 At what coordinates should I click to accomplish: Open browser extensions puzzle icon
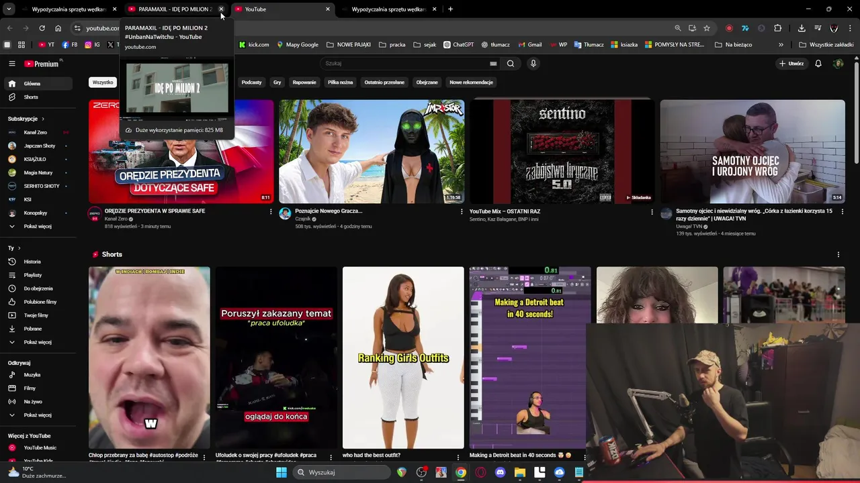pyautogui.click(x=777, y=28)
